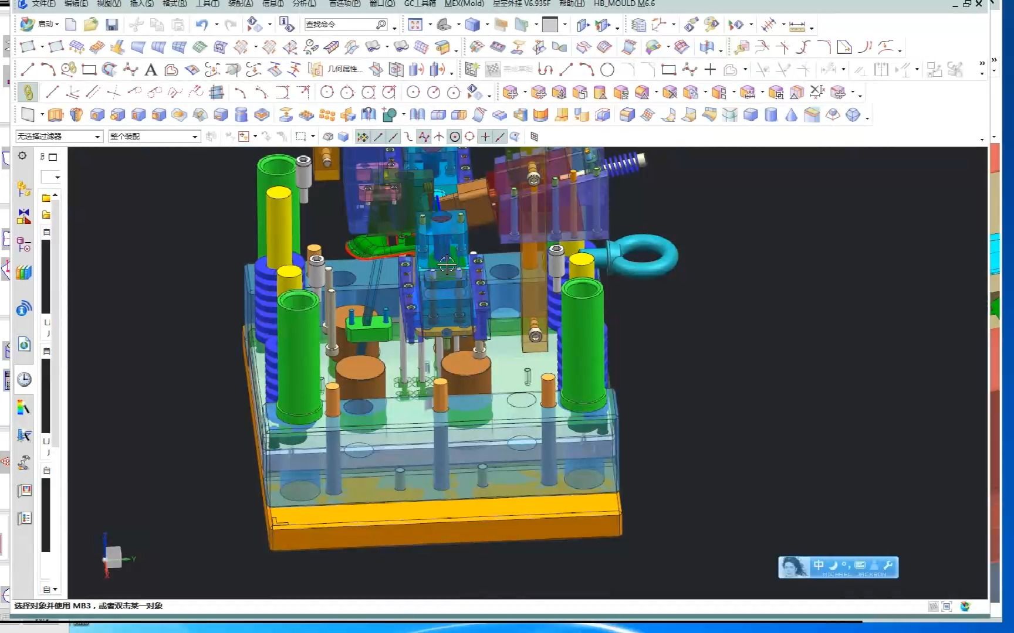The height and width of the screenshot is (633, 1014).
Task: Select the Rectangle curve tool
Action: tap(89, 70)
